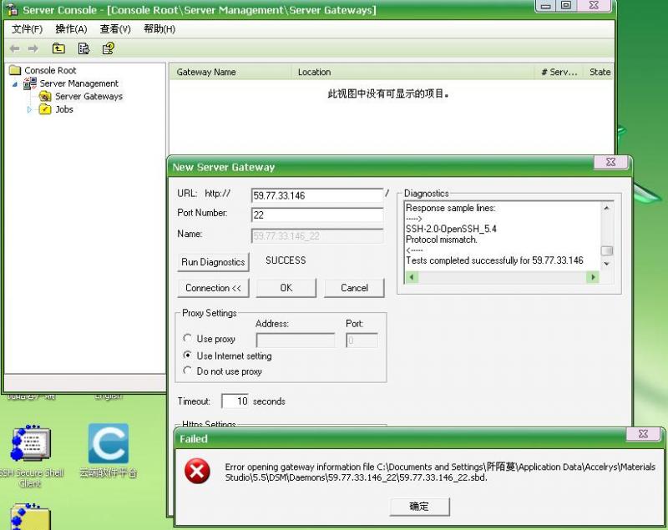The height and width of the screenshot is (530, 668).
Task: Click 'SSH-2.0-OpenSSH_5.4' line in Diagnostics
Action: point(451,229)
